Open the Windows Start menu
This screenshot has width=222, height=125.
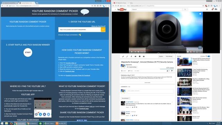point(2,124)
